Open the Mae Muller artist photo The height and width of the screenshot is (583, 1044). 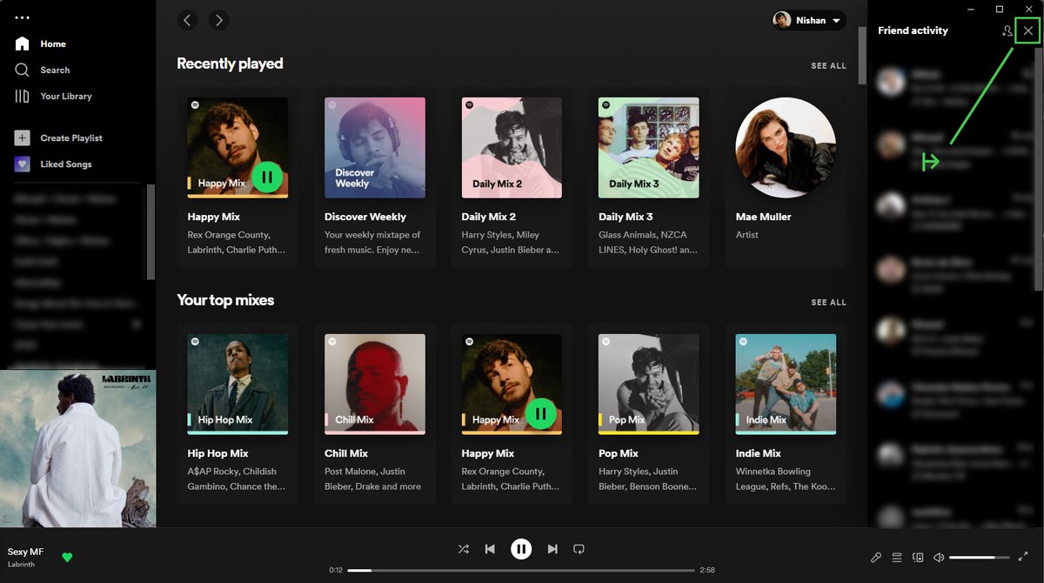point(786,147)
